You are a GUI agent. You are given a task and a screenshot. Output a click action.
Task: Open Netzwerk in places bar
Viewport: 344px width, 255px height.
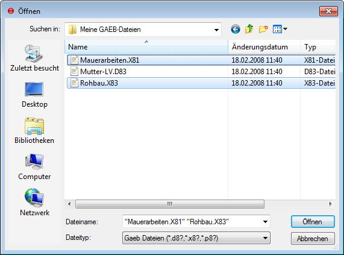point(34,203)
